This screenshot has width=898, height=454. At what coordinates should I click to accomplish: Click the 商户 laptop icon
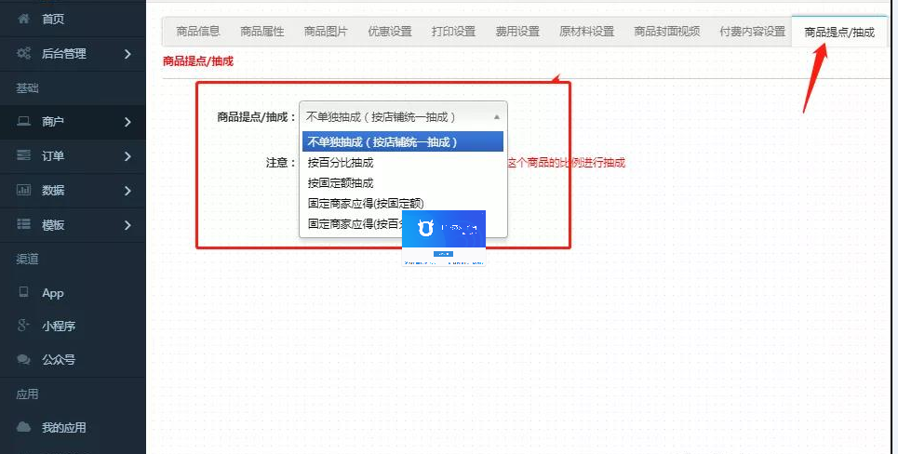click(23, 121)
